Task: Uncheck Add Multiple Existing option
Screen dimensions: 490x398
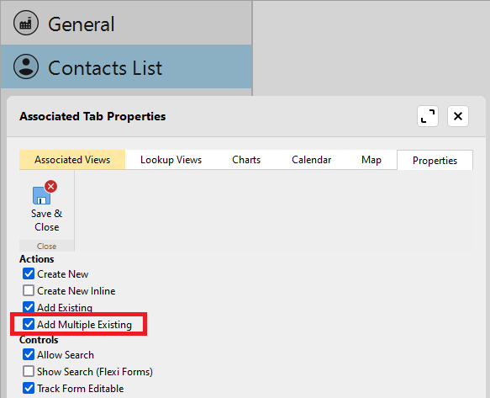Action: coord(29,324)
